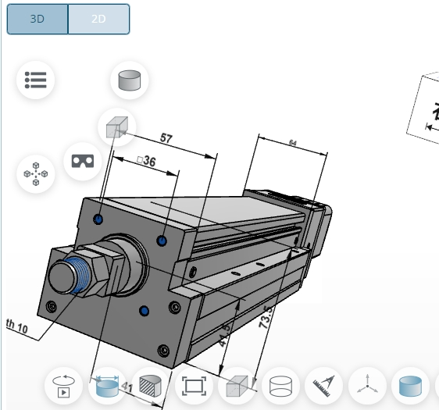Viewport: 439px width, 410px height.
Task: Select the transparent cube icon in bottom toolbar
Action: [237, 387]
